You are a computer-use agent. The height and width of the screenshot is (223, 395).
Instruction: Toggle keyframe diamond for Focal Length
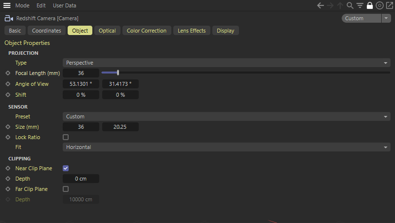coord(8,73)
